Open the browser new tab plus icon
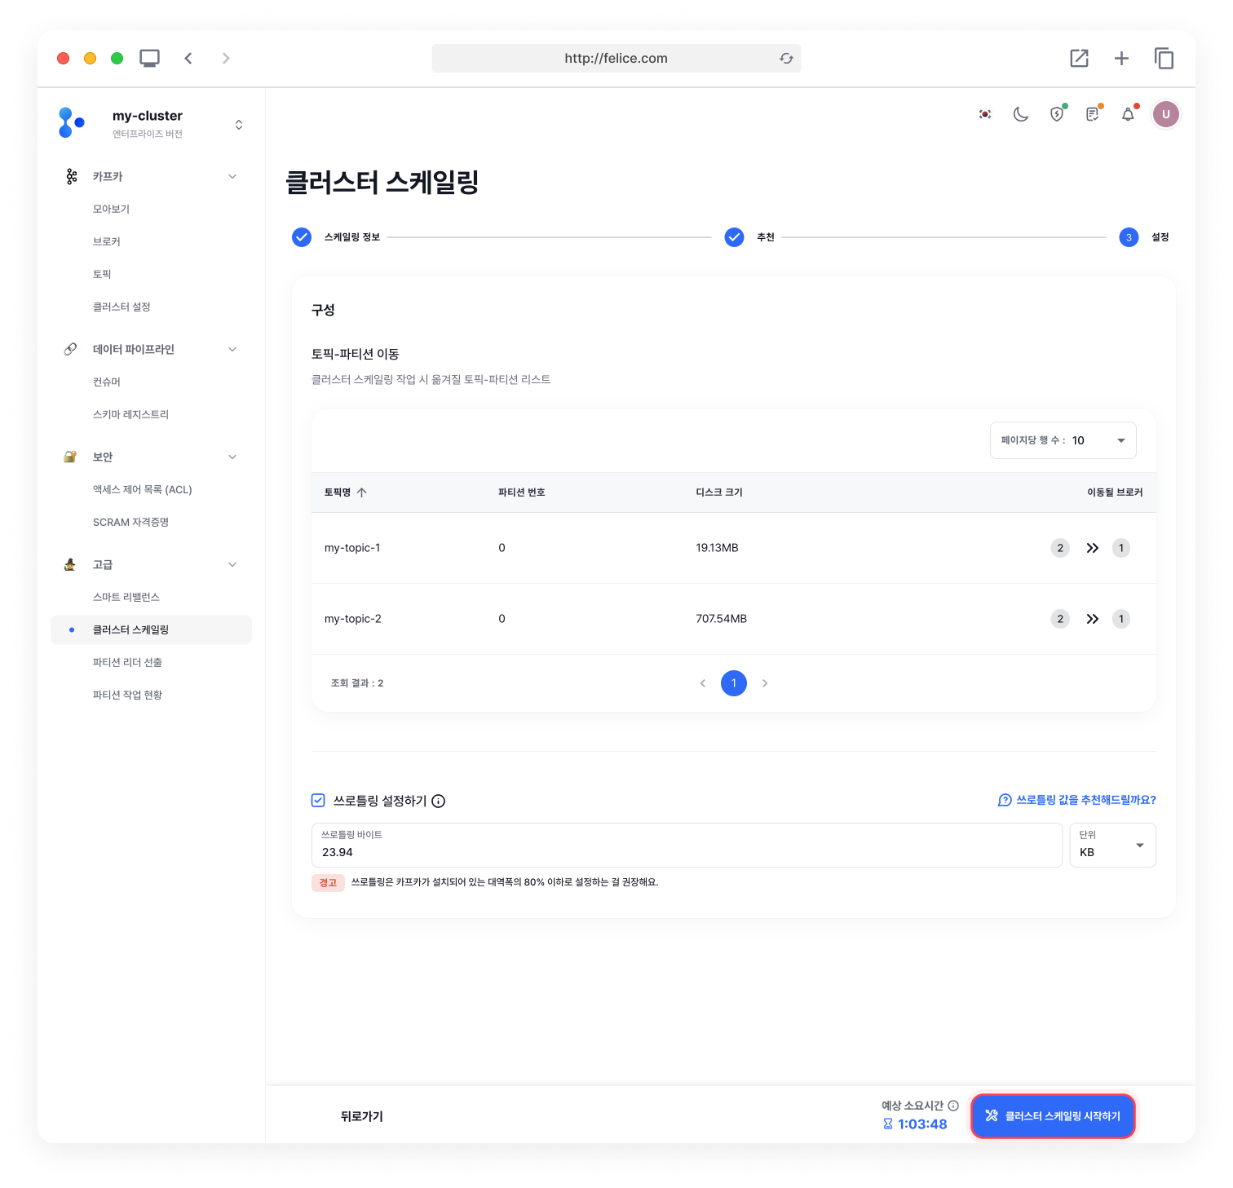Viewport: 1233px width, 1188px height. click(1121, 58)
